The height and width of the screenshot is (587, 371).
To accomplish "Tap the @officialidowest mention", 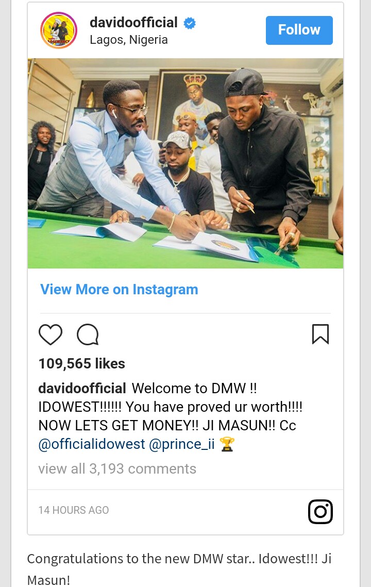I will point(91,444).
